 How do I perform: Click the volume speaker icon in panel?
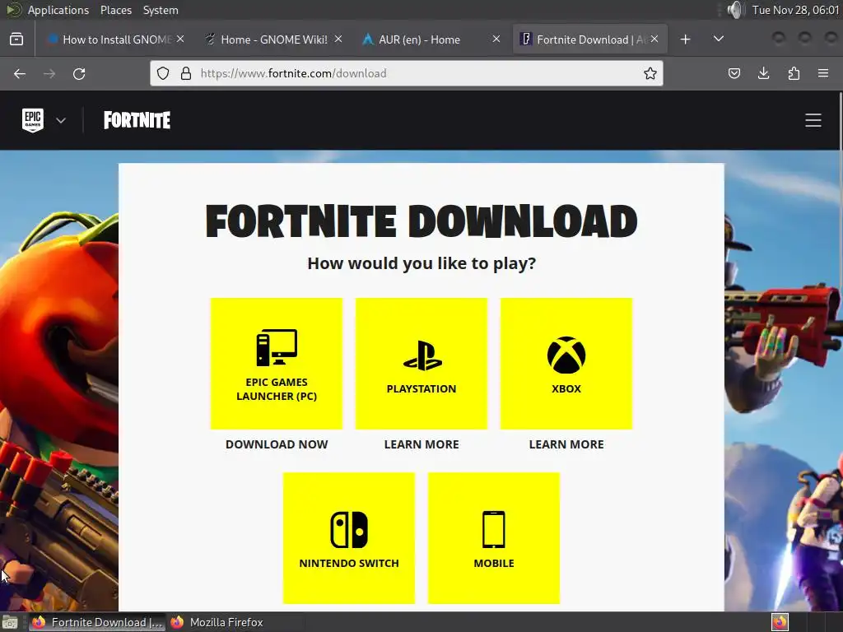pyautogui.click(x=734, y=10)
